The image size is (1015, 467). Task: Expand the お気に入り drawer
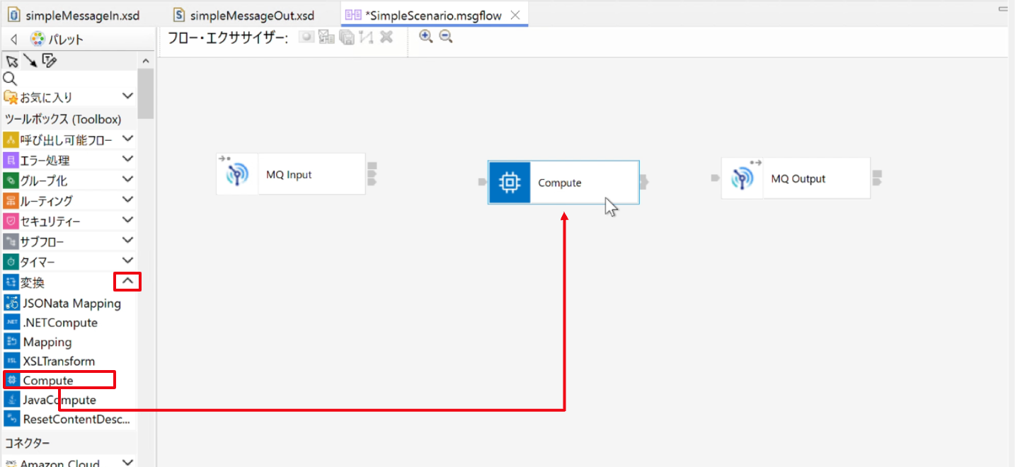click(x=127, y=96)
